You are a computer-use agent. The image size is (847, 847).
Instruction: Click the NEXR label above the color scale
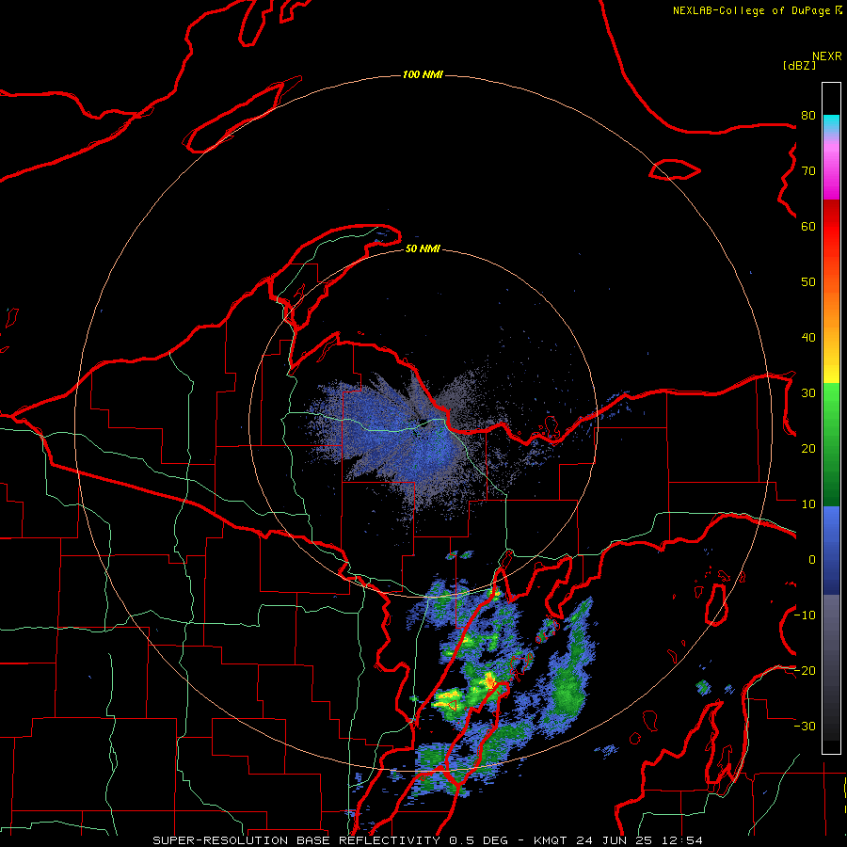[826, 56]
